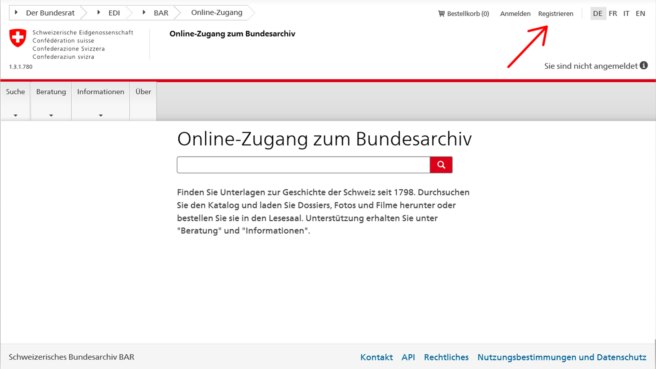Switch language to EN
This screenshot has height=369, width=656.
pyautogui.click(x=640, y=14)
